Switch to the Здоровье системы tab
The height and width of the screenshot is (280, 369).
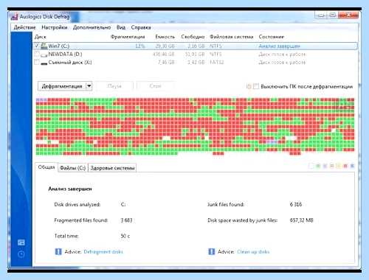pyautogui.click(x=112, y=168)
